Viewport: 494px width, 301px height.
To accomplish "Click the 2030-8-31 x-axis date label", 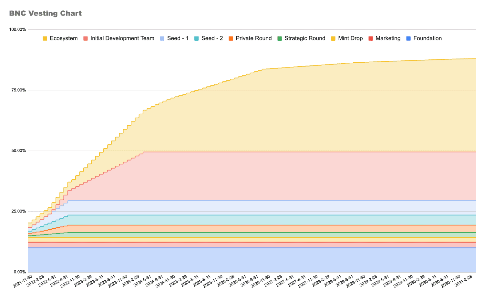I will coord(440,281).
